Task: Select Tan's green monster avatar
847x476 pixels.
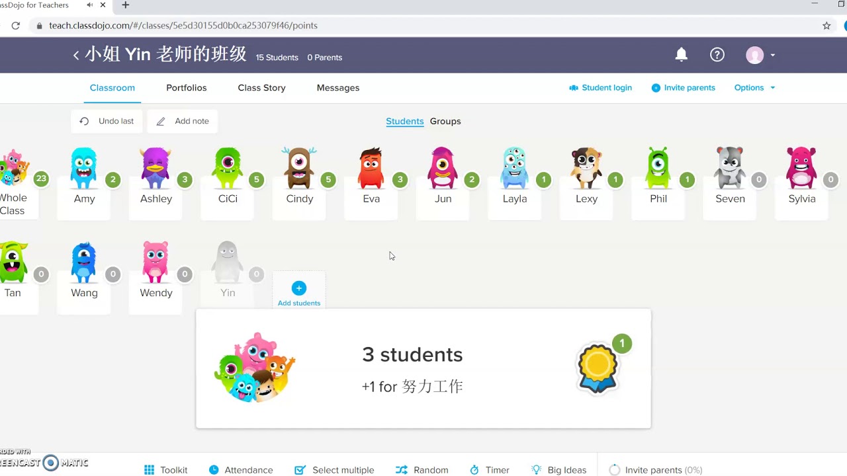Action: tap(13, 262)
